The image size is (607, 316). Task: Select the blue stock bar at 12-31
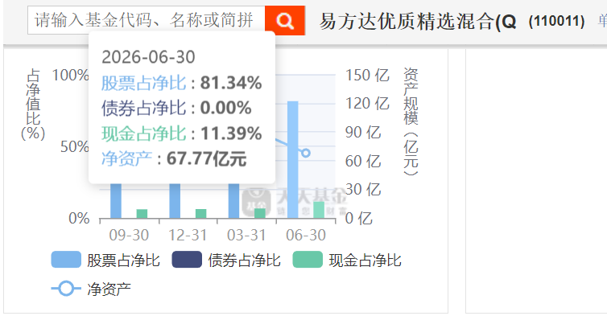[x=175, y=201]
